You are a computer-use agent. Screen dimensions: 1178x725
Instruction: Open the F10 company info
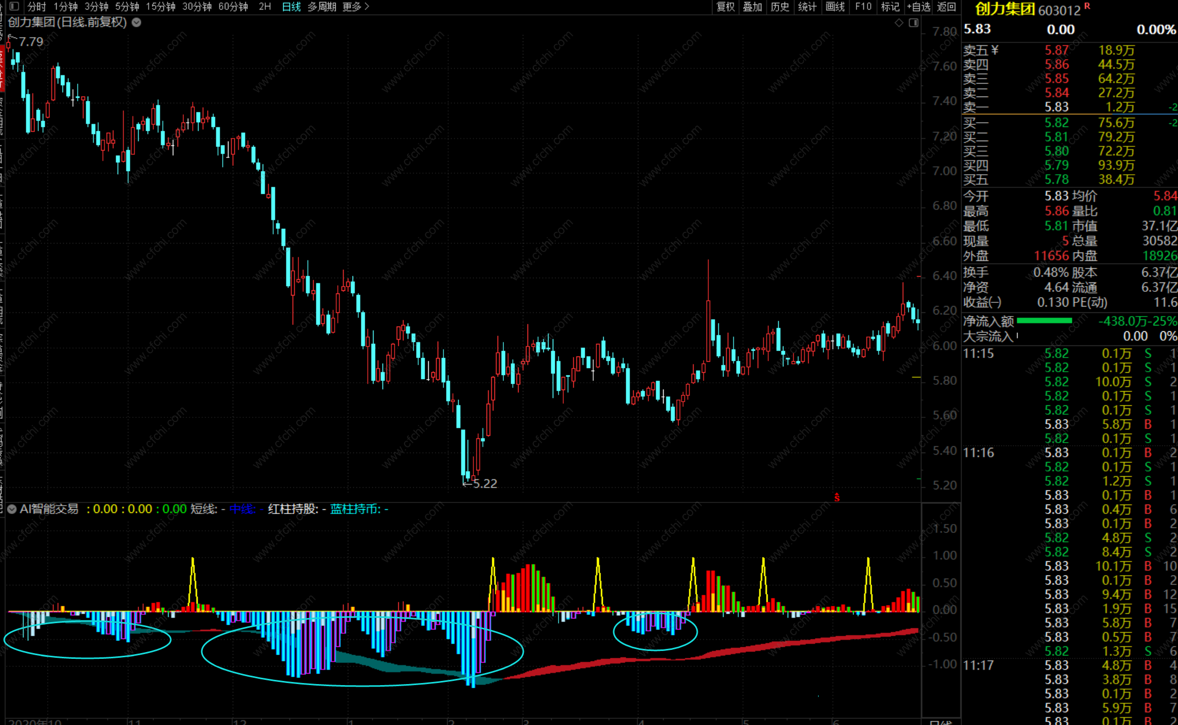tap(863, 6)
